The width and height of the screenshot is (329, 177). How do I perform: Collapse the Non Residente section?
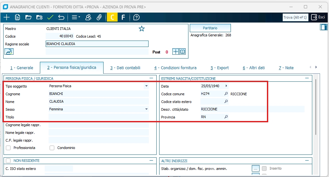(x=151, y=160)
